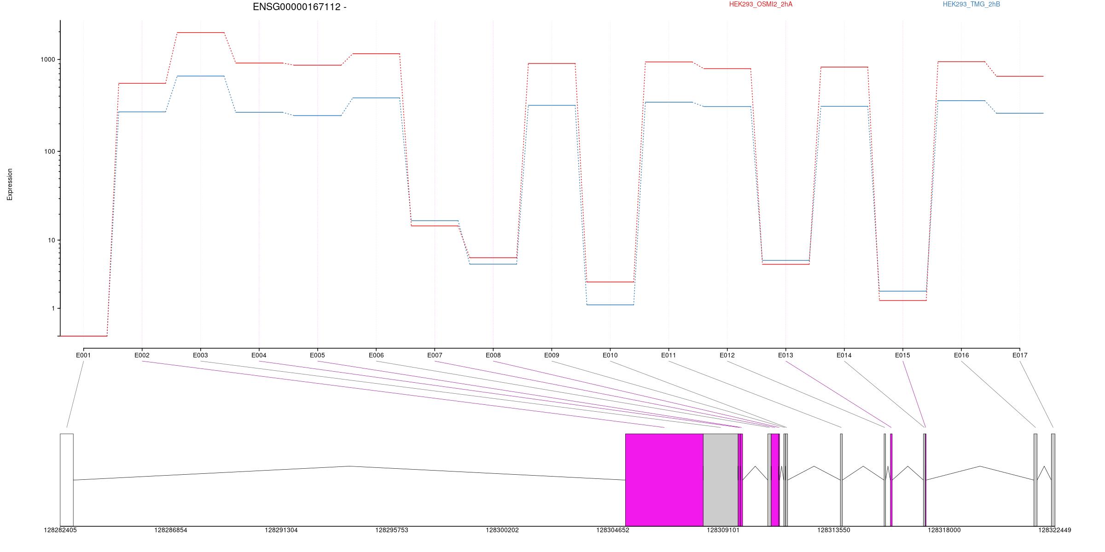
Task: Click the blue E010 expression segment
Action: [x=610, y=305]
